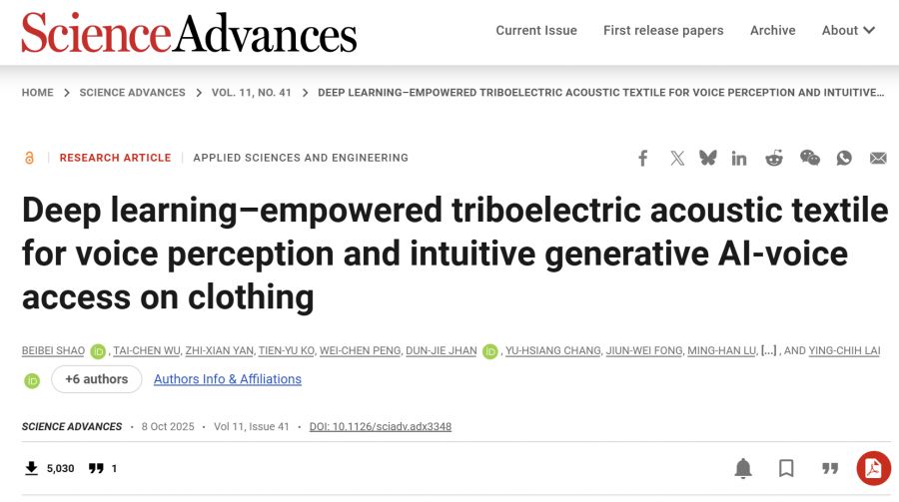
Task: Share article by email envelope icon
Action: click(878, 158)
